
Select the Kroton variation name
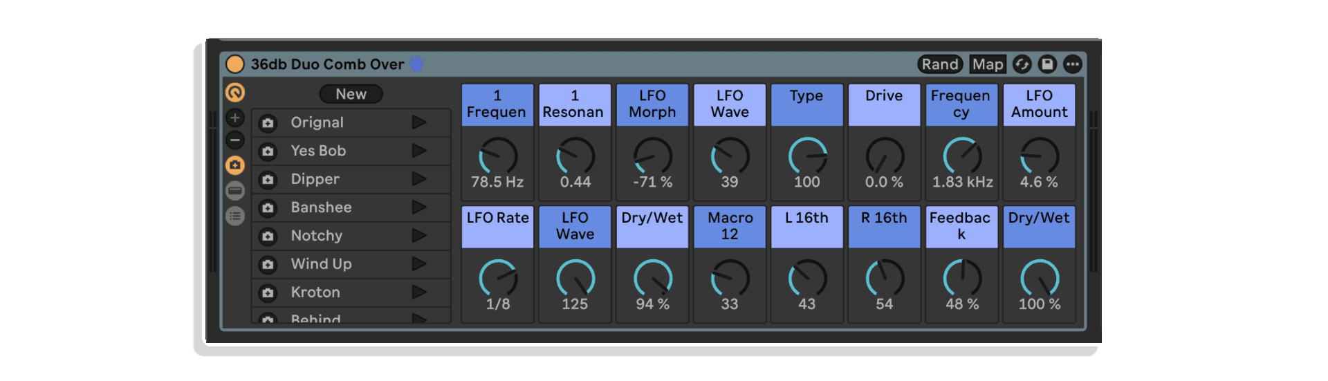[315, 292]
